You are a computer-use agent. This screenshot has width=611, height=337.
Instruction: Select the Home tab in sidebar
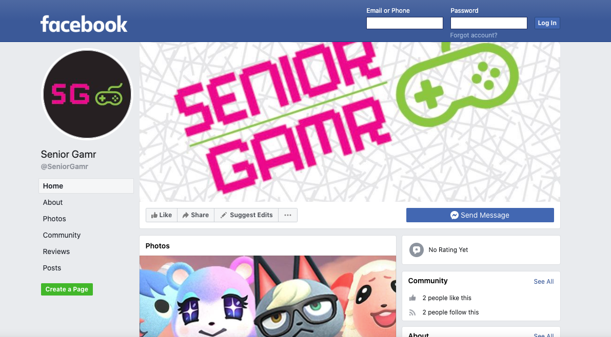tap(86, 186)
